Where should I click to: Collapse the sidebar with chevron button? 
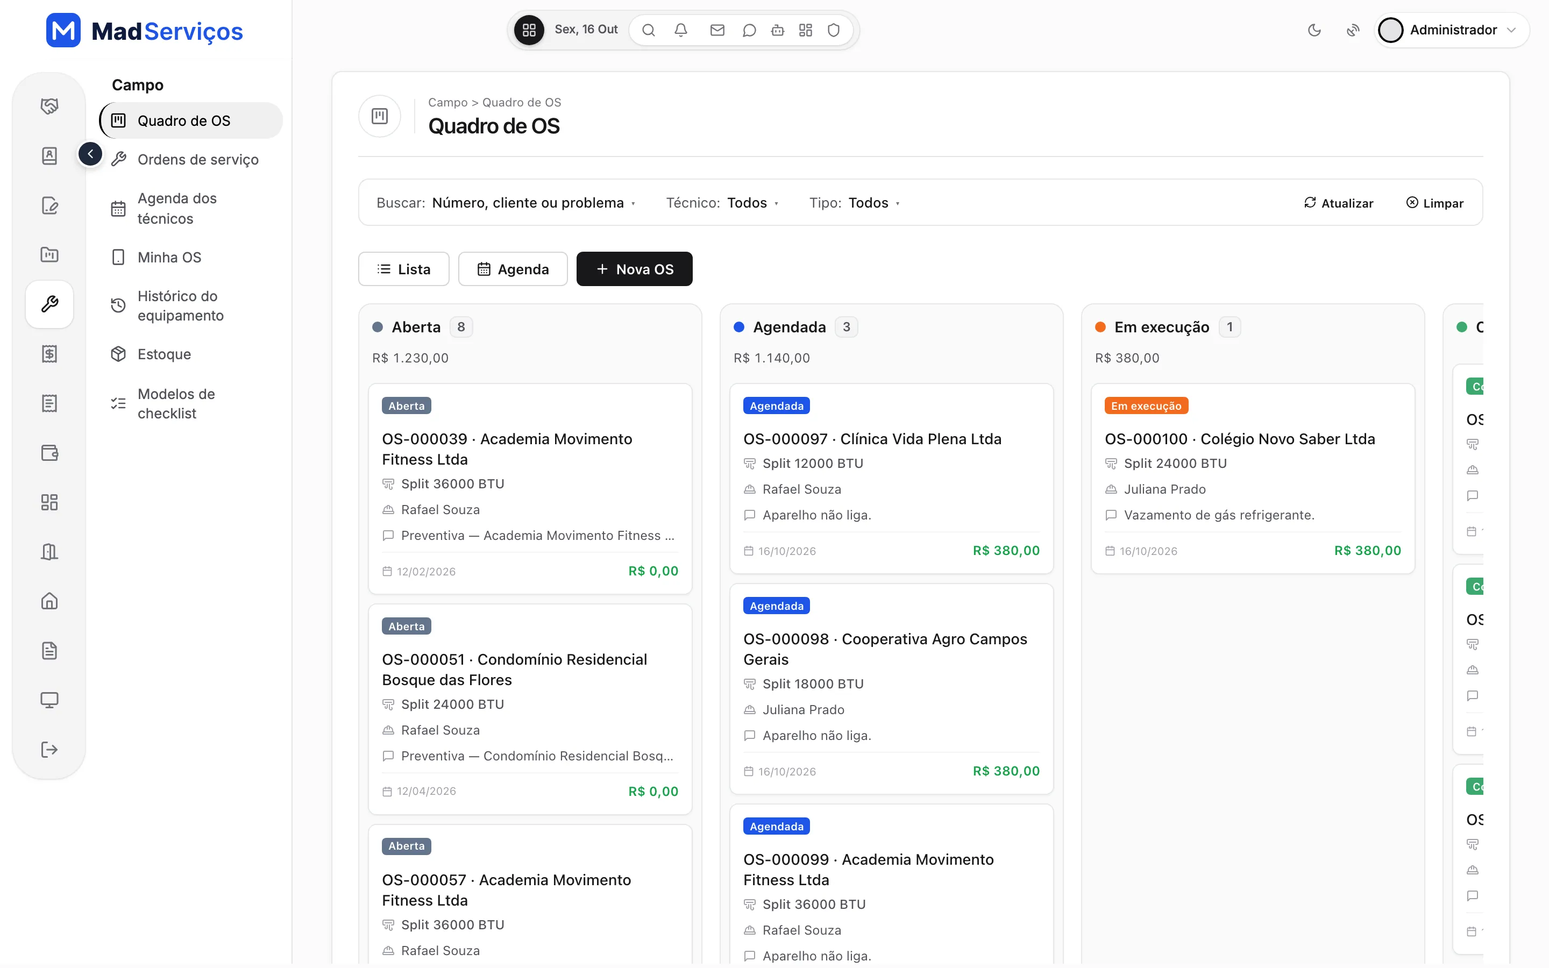click(x=90, y=154)
